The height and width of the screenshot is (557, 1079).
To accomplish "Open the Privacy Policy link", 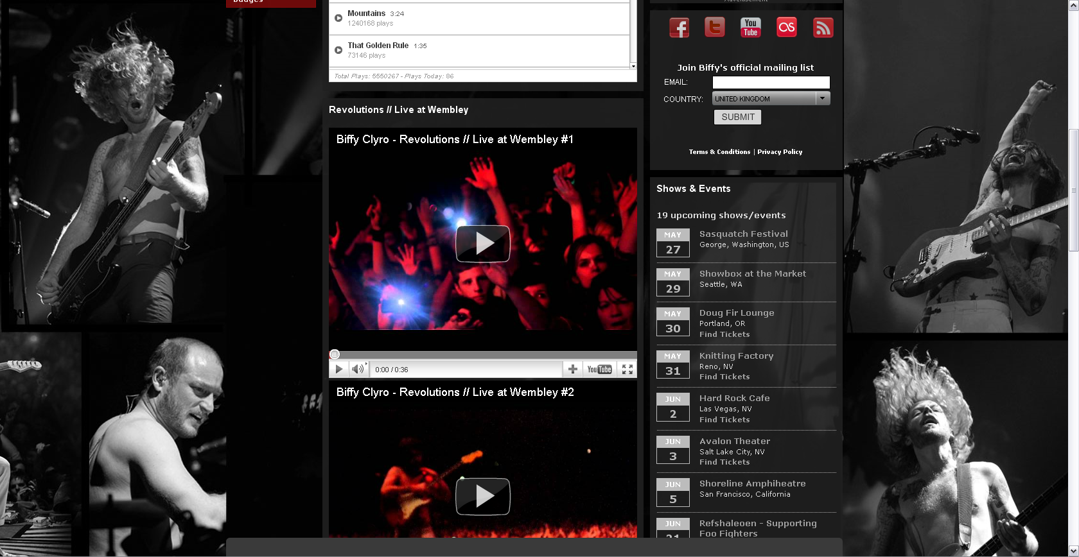I will [x=780, y=152].
